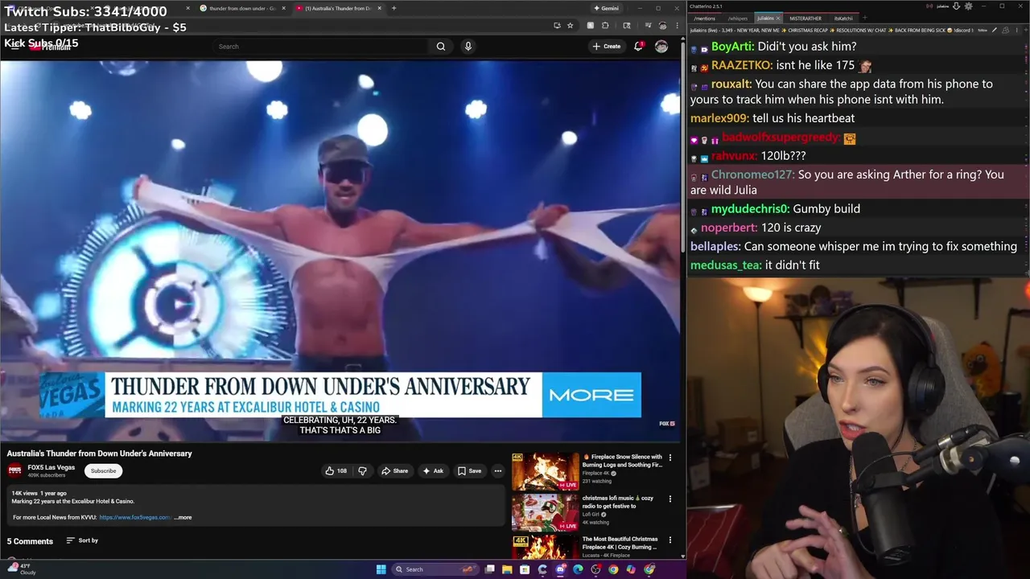Image resolution: width=1030 pixels, height=579 pixels.
Task: Open chat header three-dot menu
Action: tap(1016, 30)
